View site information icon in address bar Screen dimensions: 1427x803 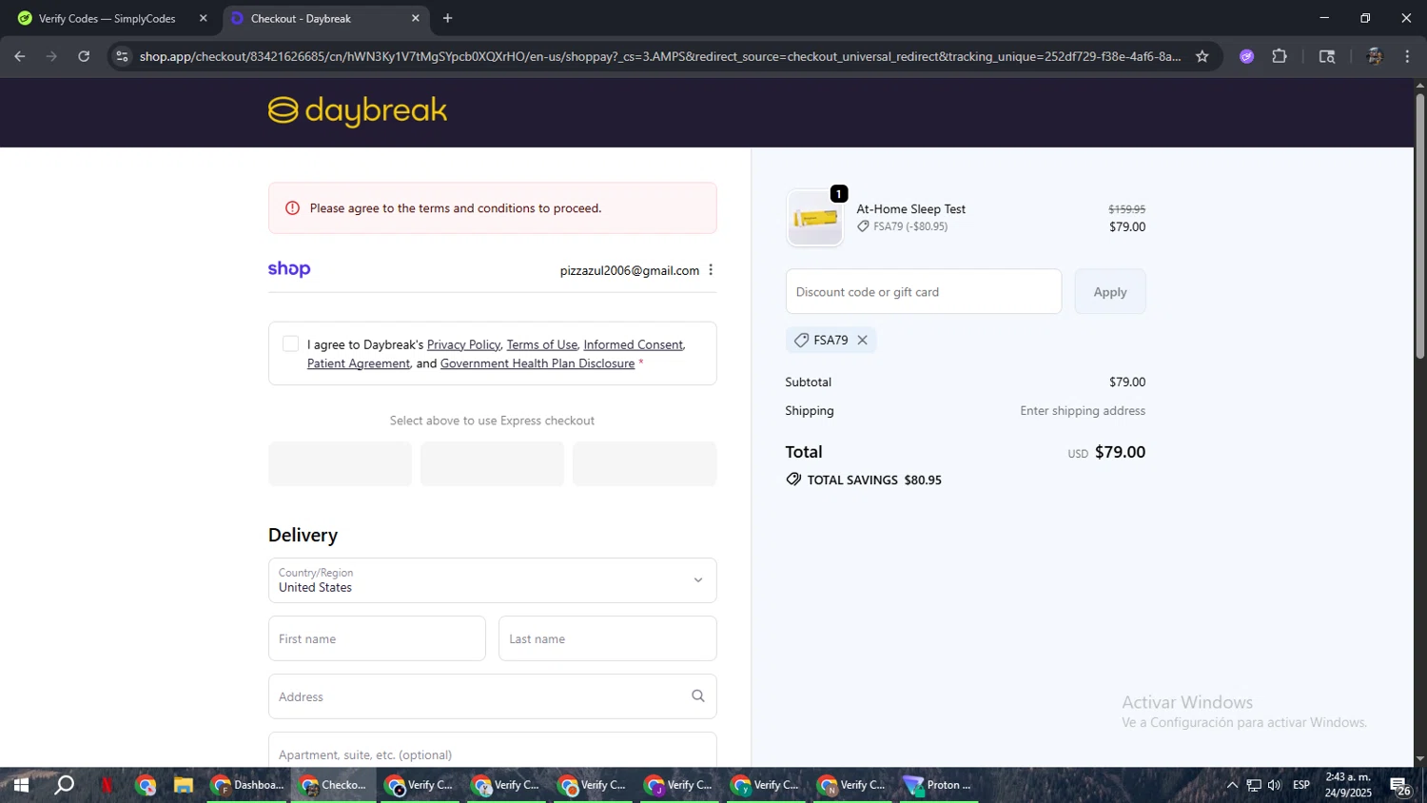point(122,56)
